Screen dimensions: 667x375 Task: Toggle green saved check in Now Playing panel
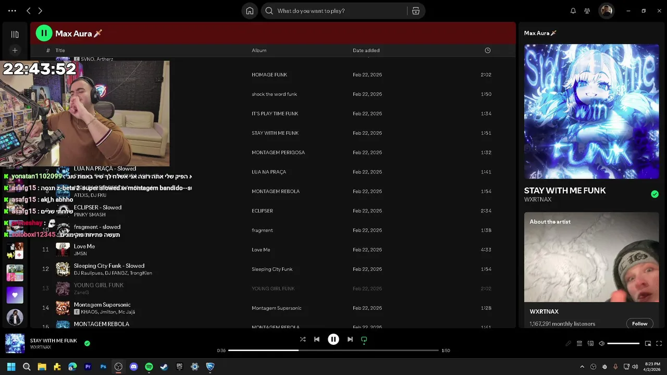point(654,194)
